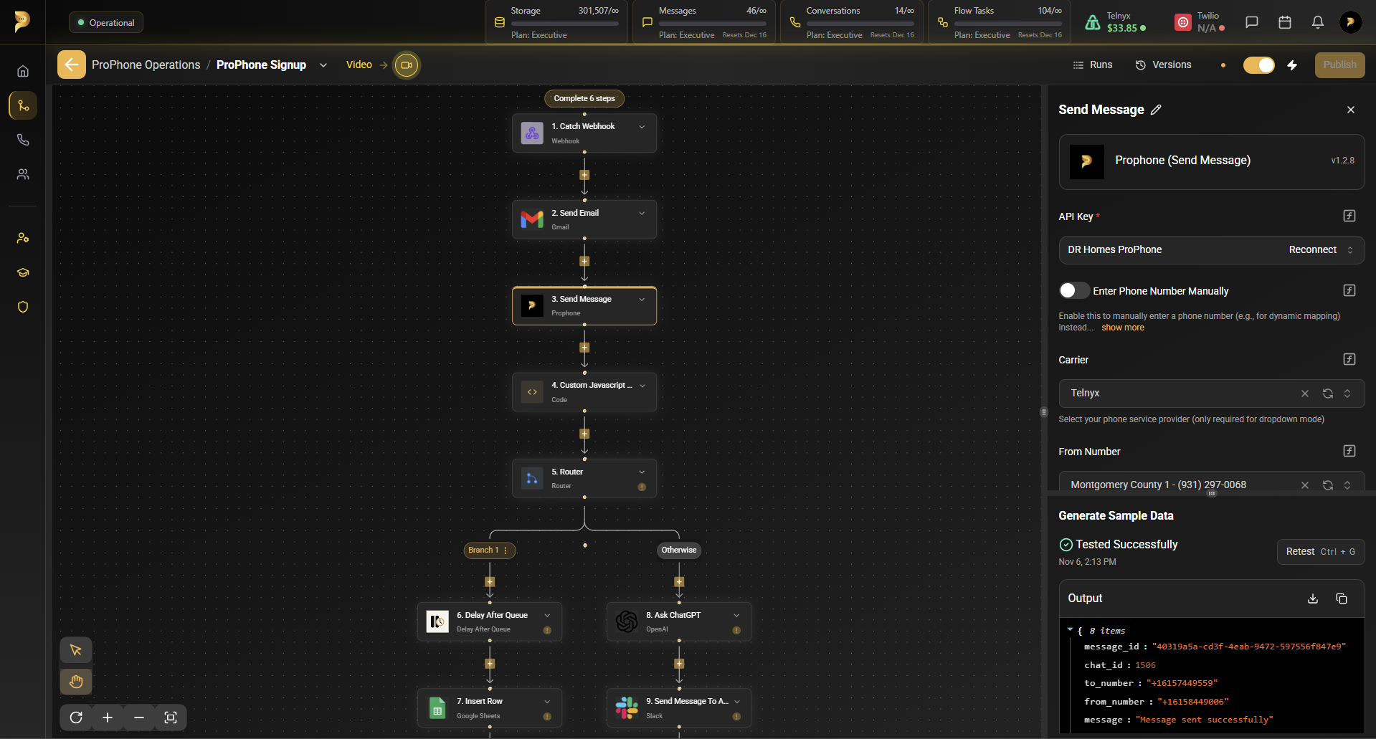Screen dimensions: 1376x739
Task: Select the hand pan tool
Action: [x=76, y=681]
